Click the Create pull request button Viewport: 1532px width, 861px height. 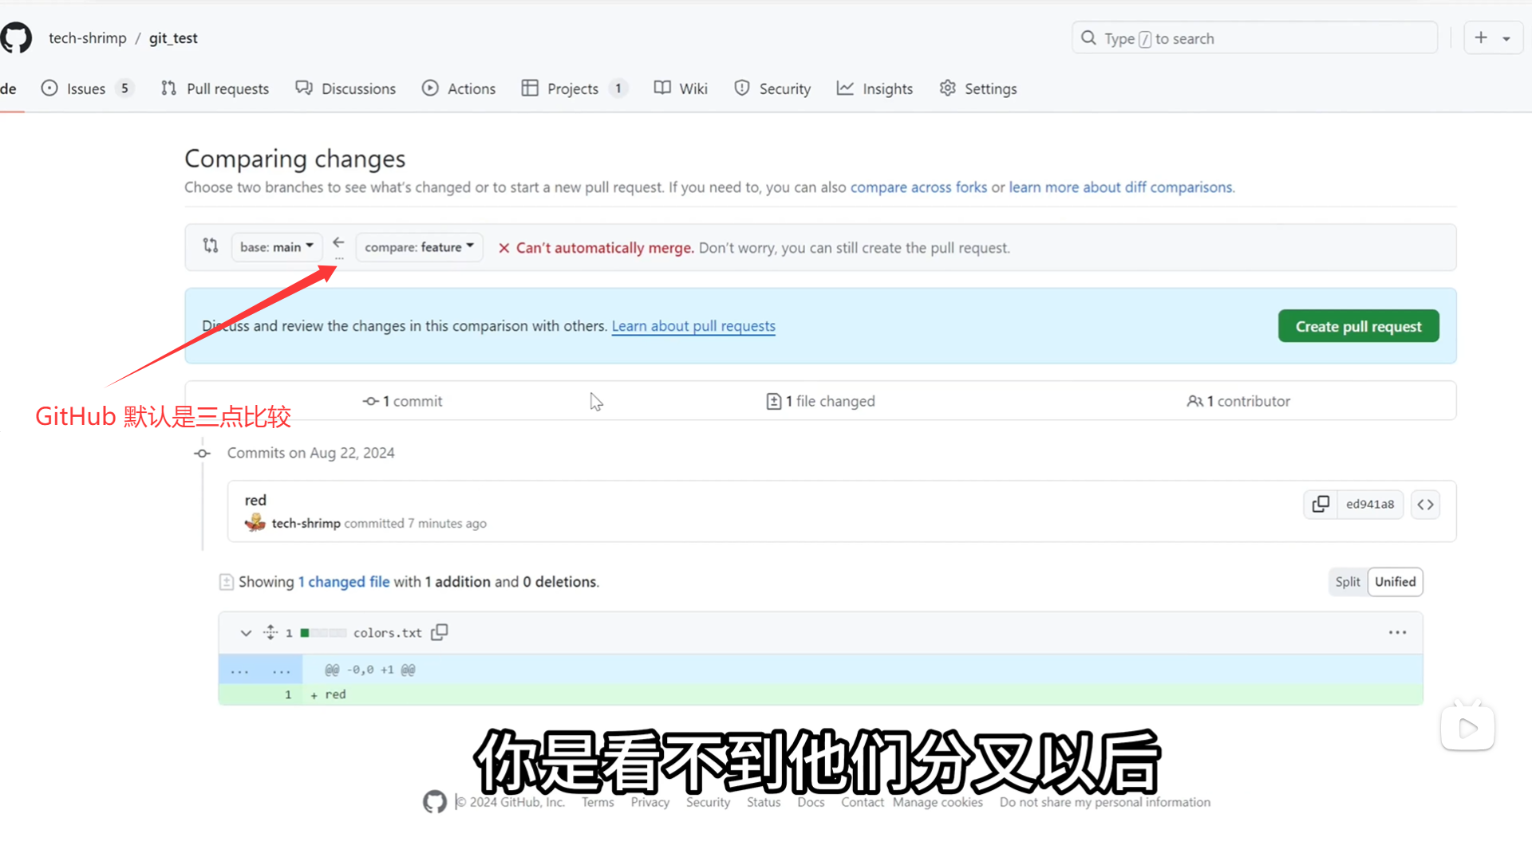pyautogui.click(x=1358, y=326)
